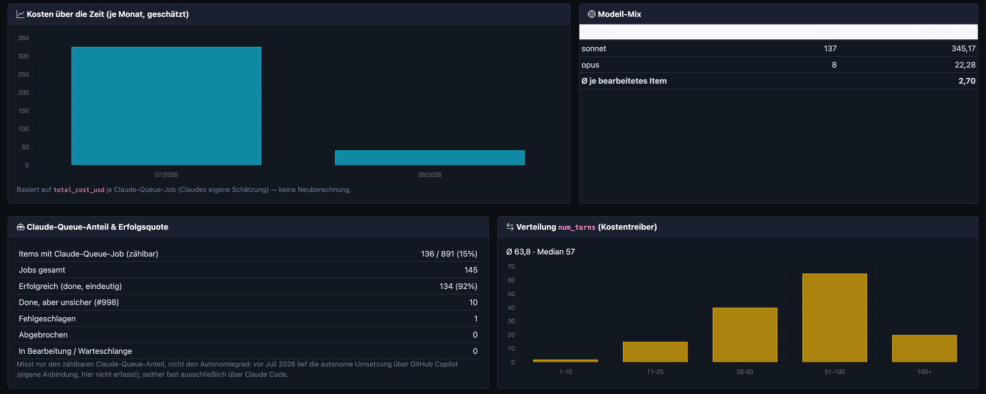Viewport: 986px width, 394px height.
Task: Click the MODELL column header
Action: coord(597,32)
